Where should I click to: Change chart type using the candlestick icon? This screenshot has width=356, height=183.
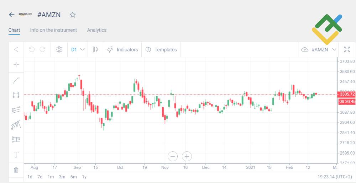coord(95,49)
